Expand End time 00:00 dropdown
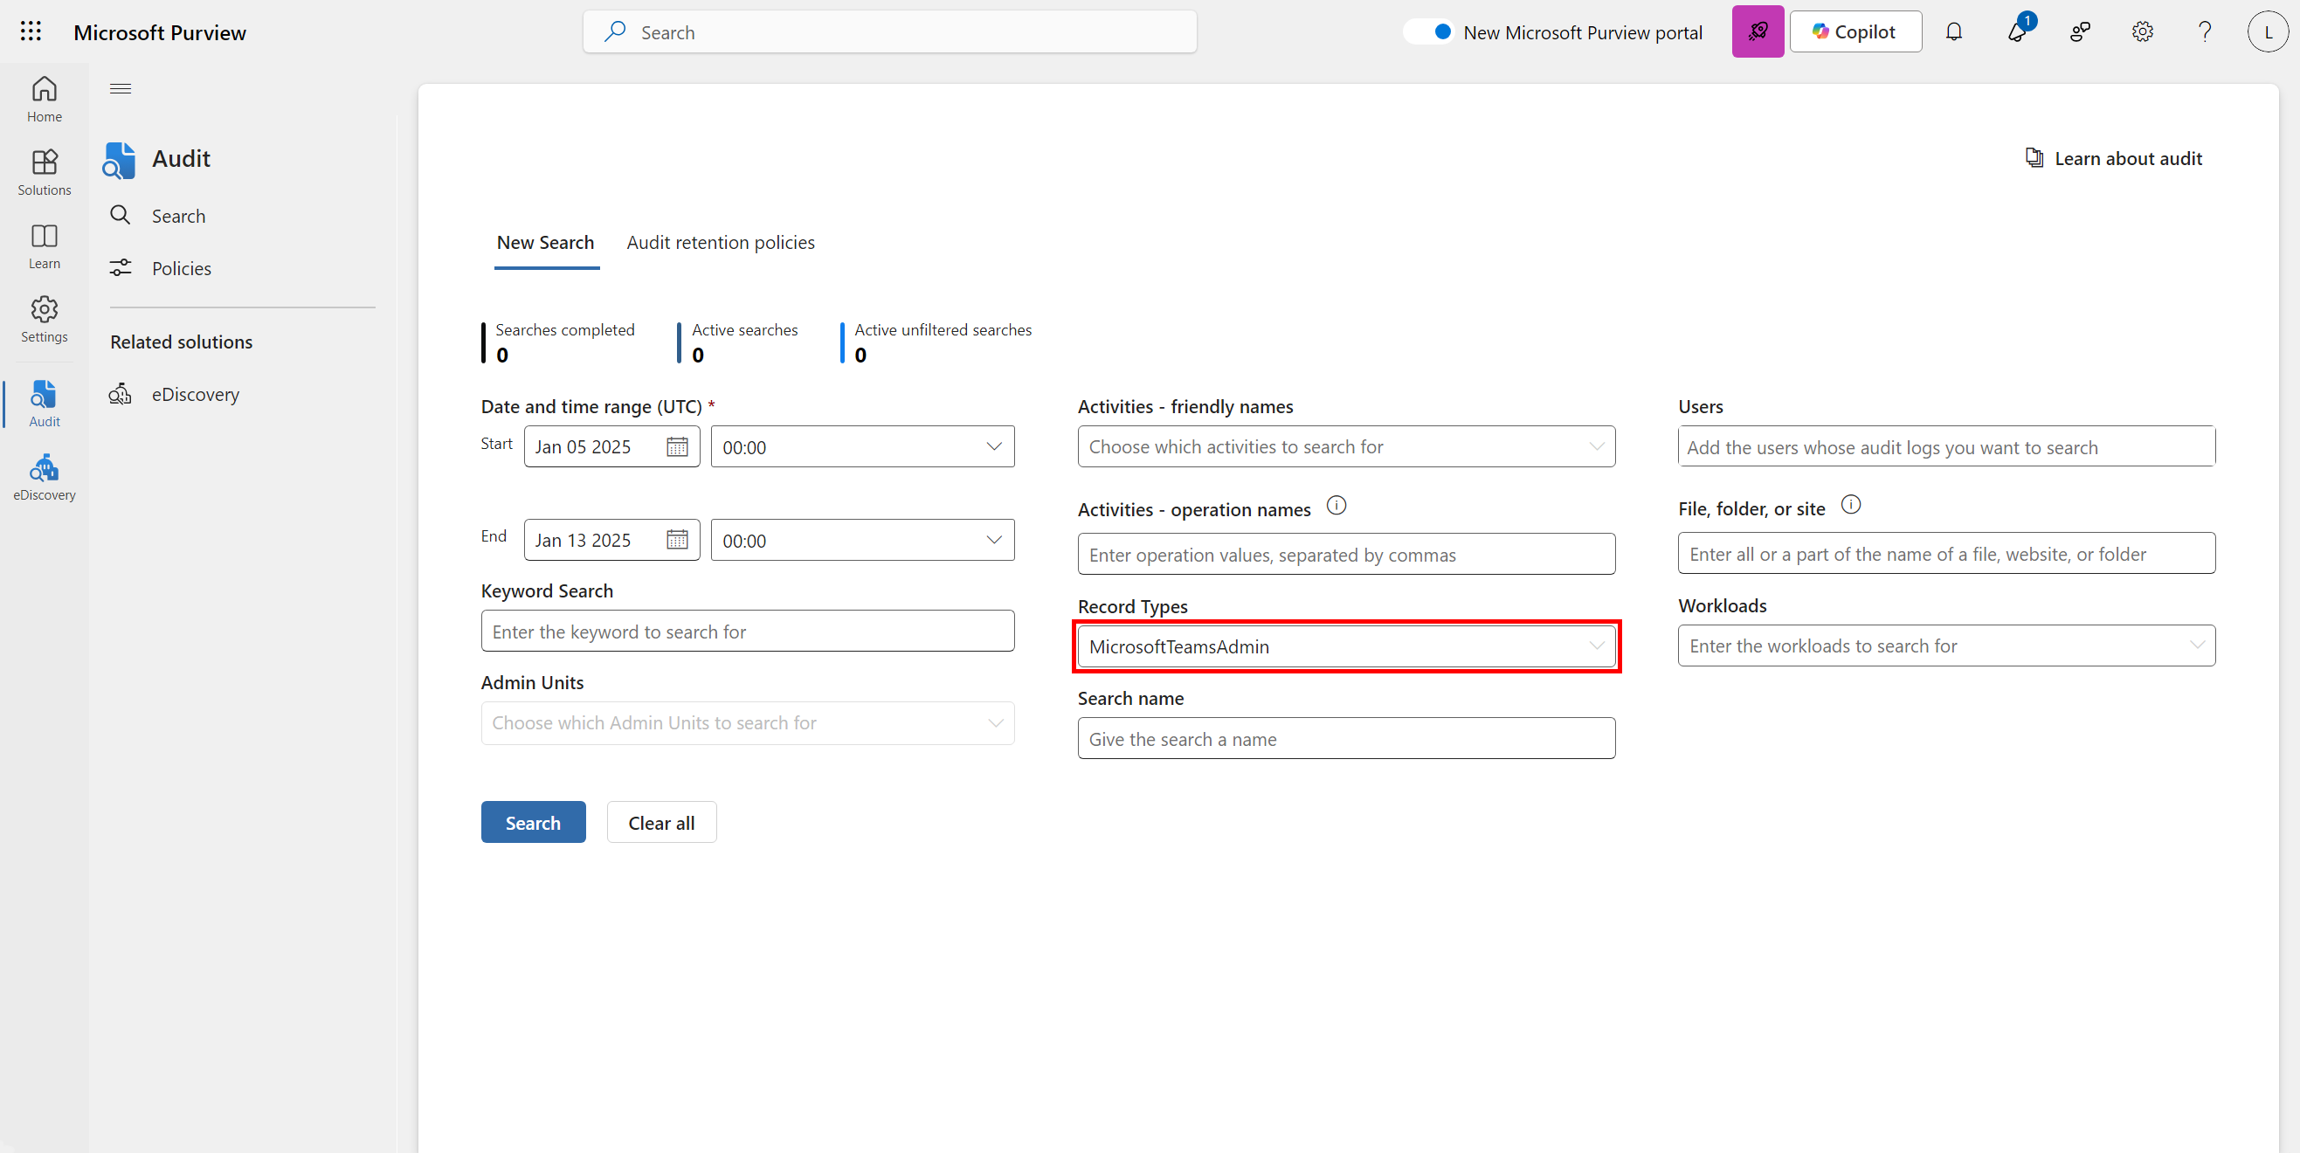The image size is (2300, 1153). point(862,540)
